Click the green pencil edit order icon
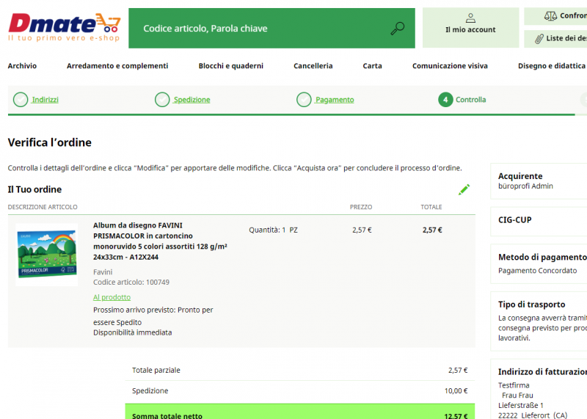Screen dimensions: 587x419 tap(464, 189)
